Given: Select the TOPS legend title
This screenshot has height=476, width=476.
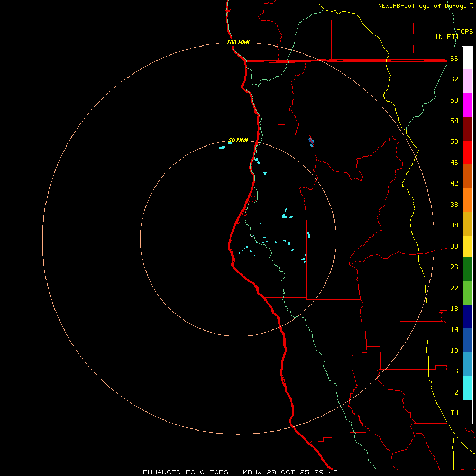Looking at the screenshot, I should click(x=464, y=32).
